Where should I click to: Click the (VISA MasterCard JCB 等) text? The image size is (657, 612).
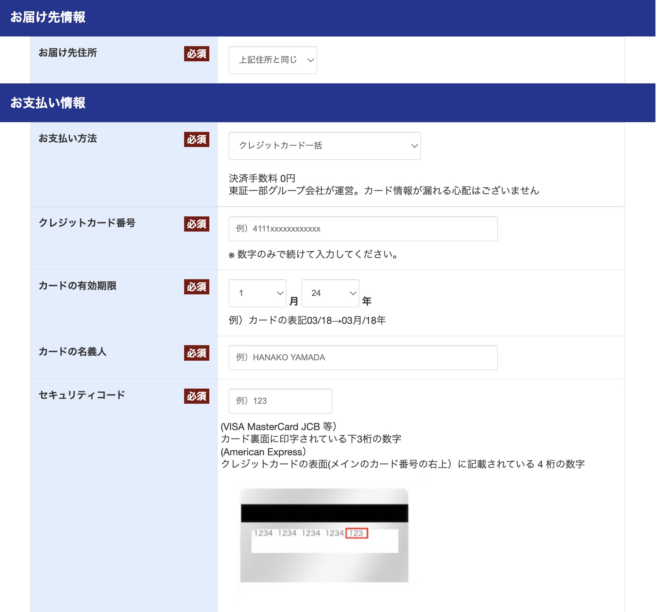tap(278, 427)
